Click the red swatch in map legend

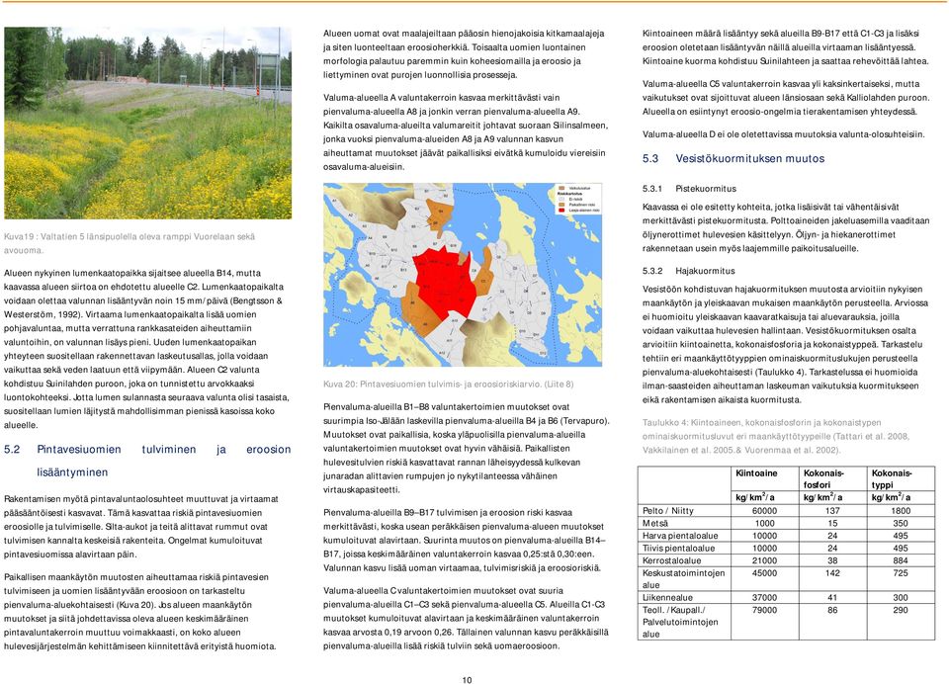[561, 210]
